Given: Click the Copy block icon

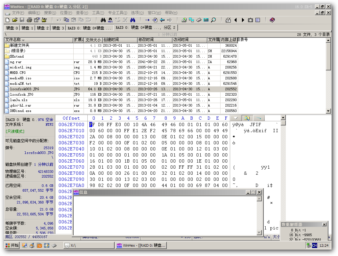Looking at the screenshot, I should pyautogui.click(x=66, y=20).
